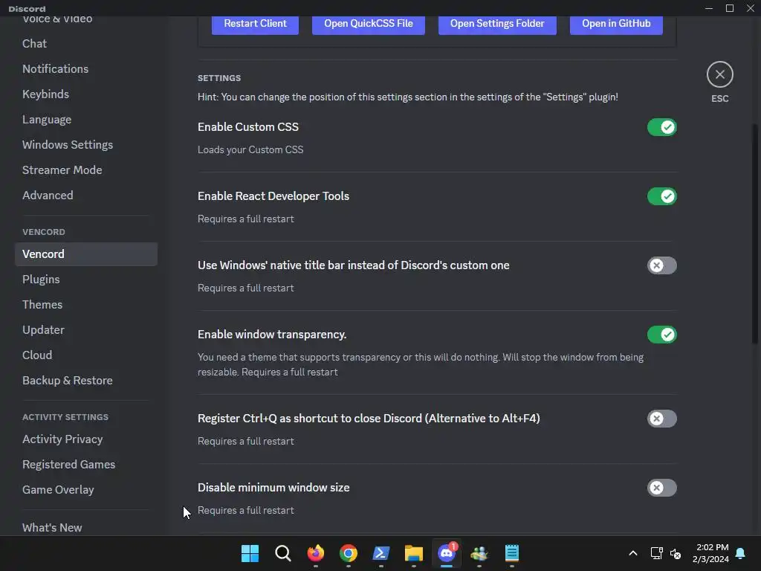Click the SETTINGS section heading
The height and width of the screenshot is (571, 761).
pos(219,78)
